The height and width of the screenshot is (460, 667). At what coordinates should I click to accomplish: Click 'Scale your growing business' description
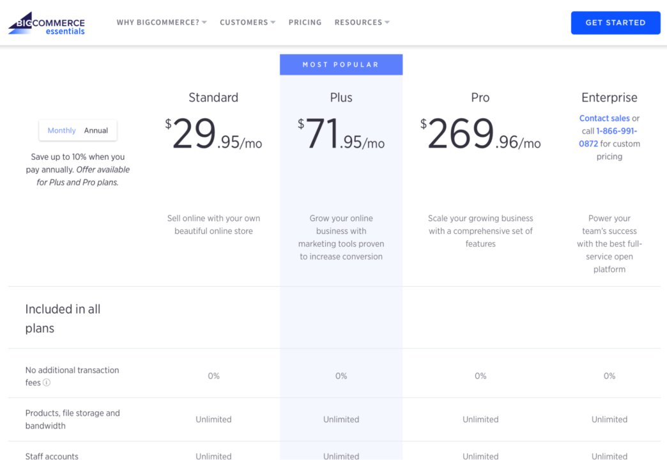[480, 231]
